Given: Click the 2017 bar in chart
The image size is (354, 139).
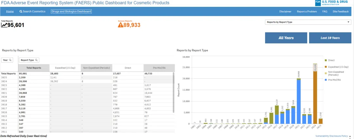Looking at the screenshot, I should point(277,115).
